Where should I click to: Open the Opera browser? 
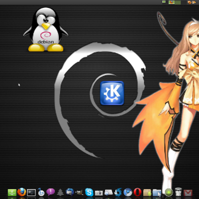click(x=137, y=193)
